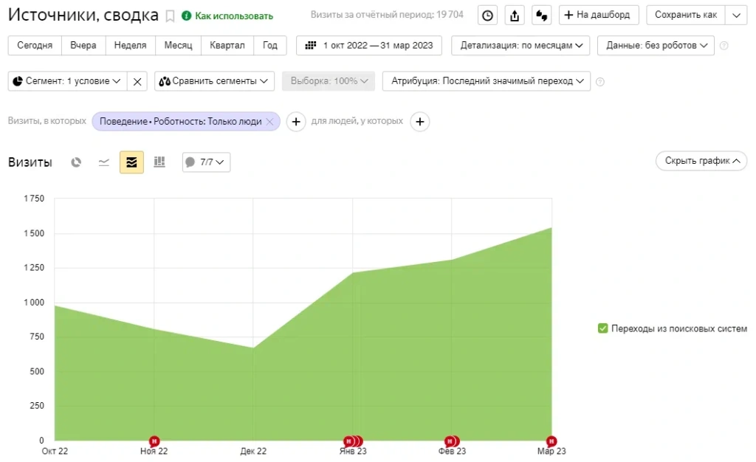Click 'На дашборд' button

(598, 15)
